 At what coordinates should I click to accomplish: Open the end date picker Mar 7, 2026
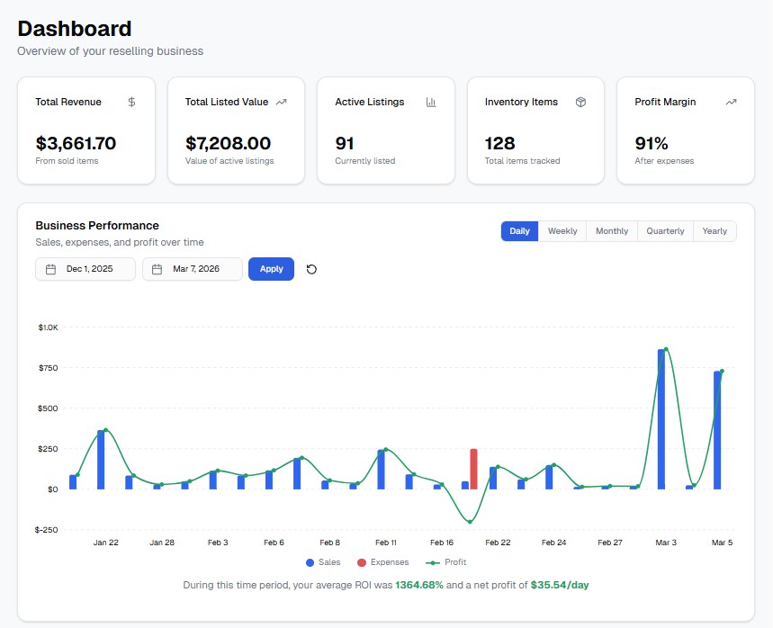click(193, 269)
